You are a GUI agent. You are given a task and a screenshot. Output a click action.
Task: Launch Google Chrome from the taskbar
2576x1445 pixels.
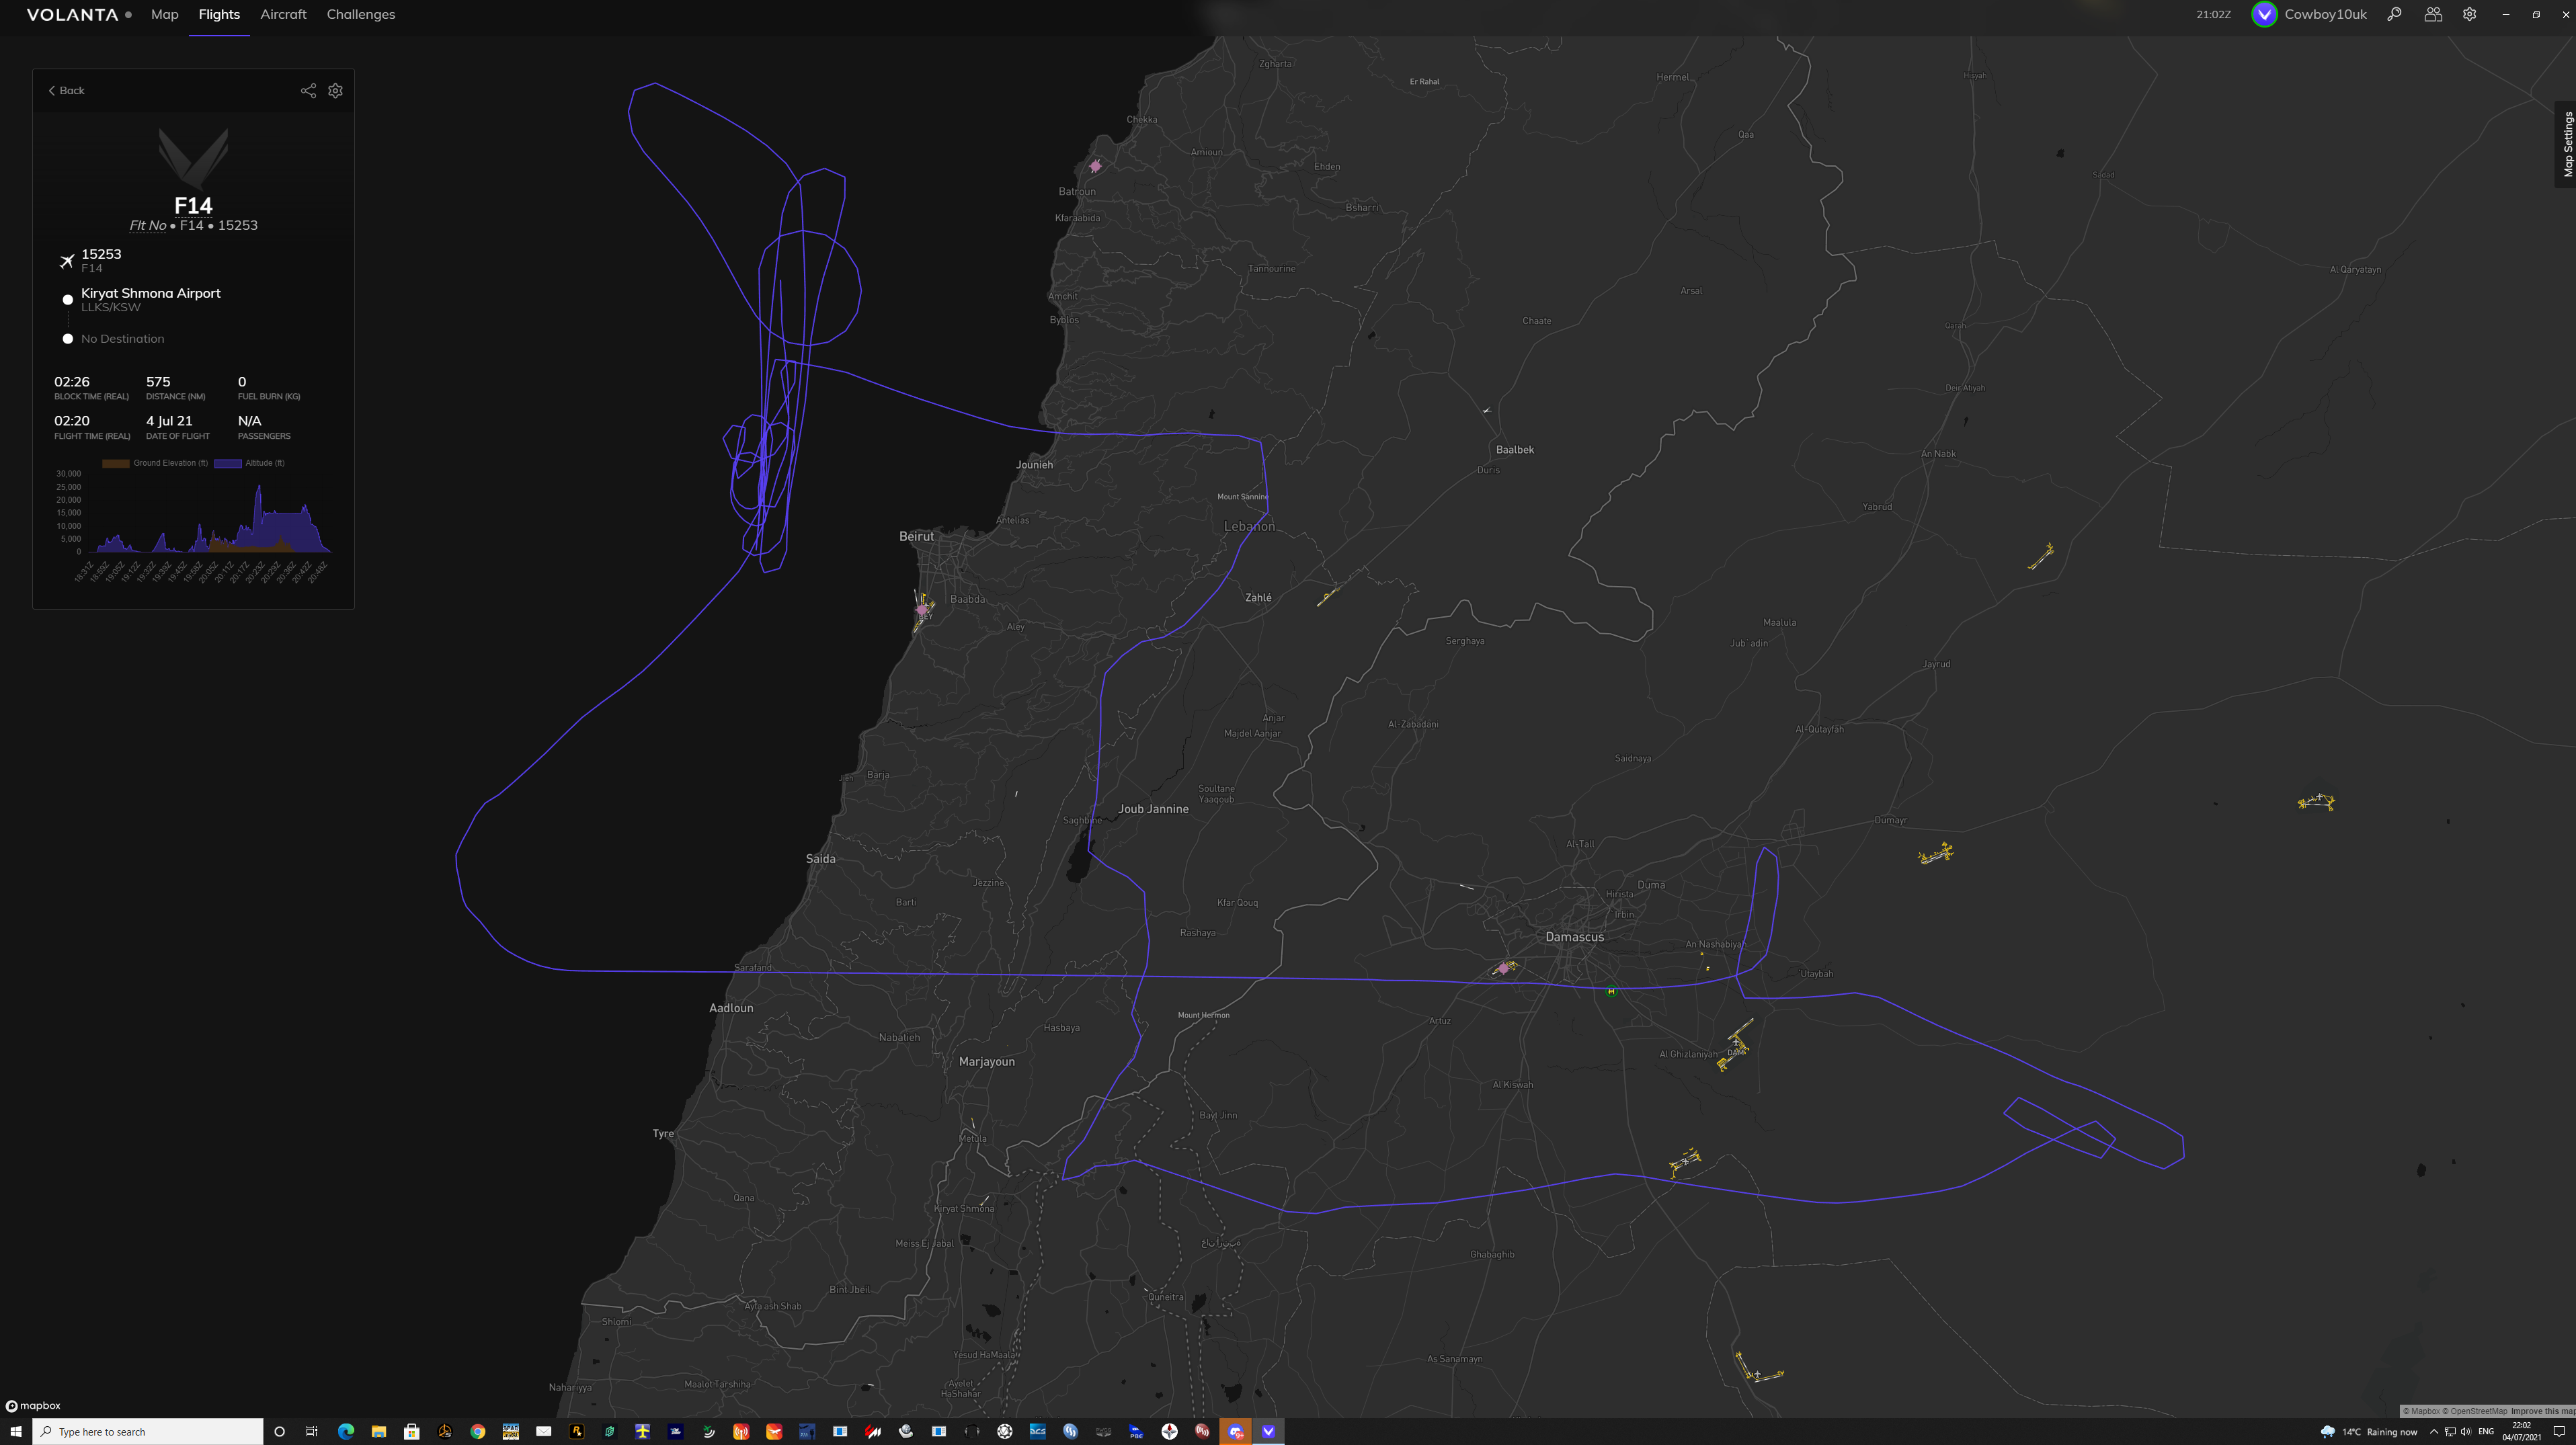point(478,1432)
